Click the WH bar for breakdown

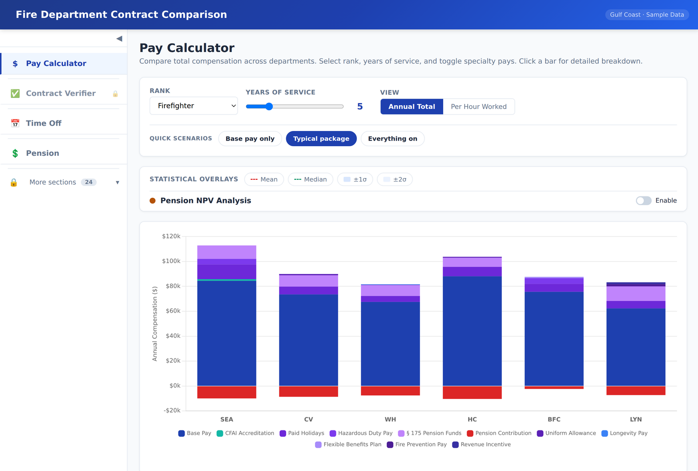point(390,340)
